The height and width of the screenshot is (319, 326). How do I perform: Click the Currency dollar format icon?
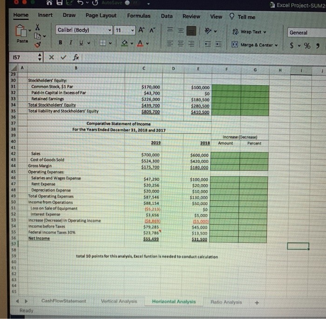292,46
